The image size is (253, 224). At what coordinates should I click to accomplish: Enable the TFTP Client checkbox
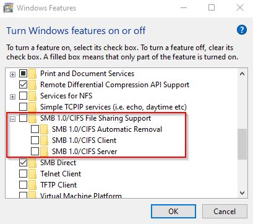pyautogui.click(x=23, y=185)
